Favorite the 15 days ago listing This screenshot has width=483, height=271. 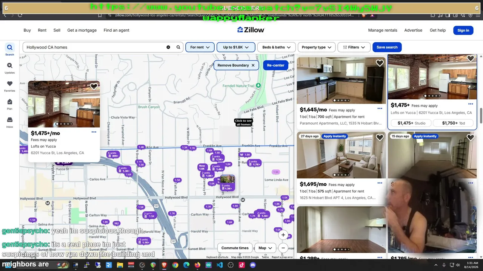pos(471,138)
